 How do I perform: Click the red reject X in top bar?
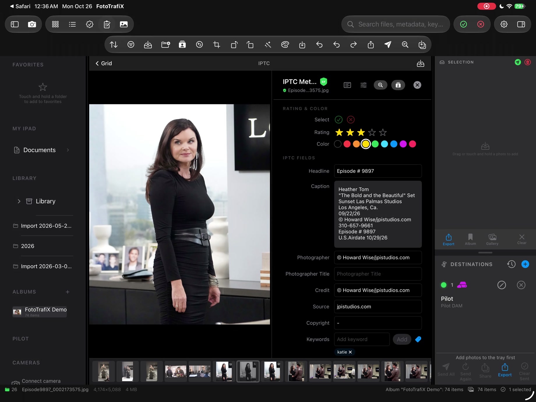coord(481,24)
